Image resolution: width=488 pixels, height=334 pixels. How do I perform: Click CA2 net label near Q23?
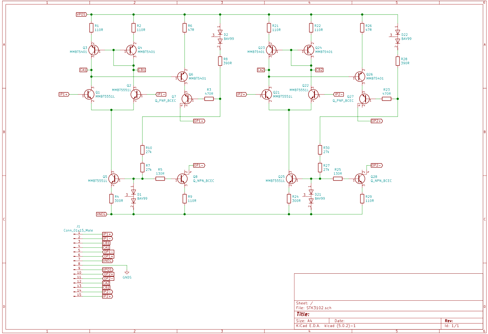(261, 70)
